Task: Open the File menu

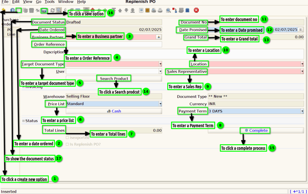Action: coord(5,2)
